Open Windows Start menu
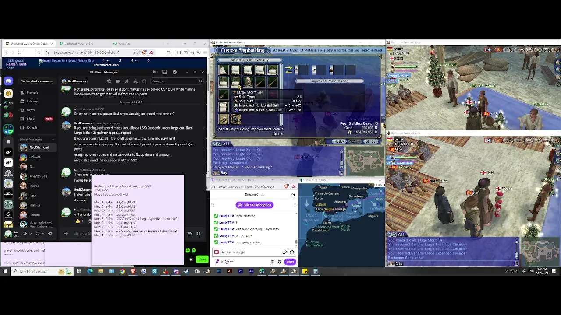 (x=5, y=271)
